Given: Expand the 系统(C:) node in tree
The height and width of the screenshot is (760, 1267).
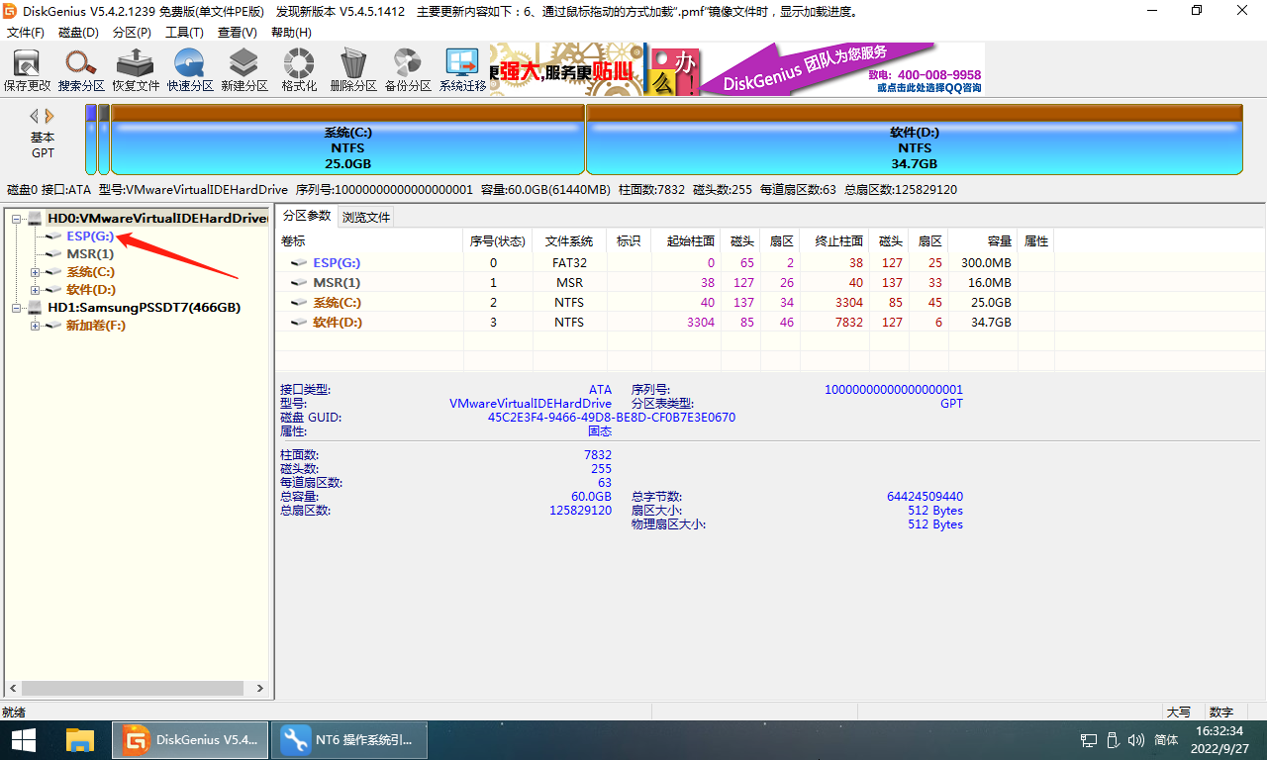Looking at the screenshot, I should pyautogui.click(x=36, y=272).
